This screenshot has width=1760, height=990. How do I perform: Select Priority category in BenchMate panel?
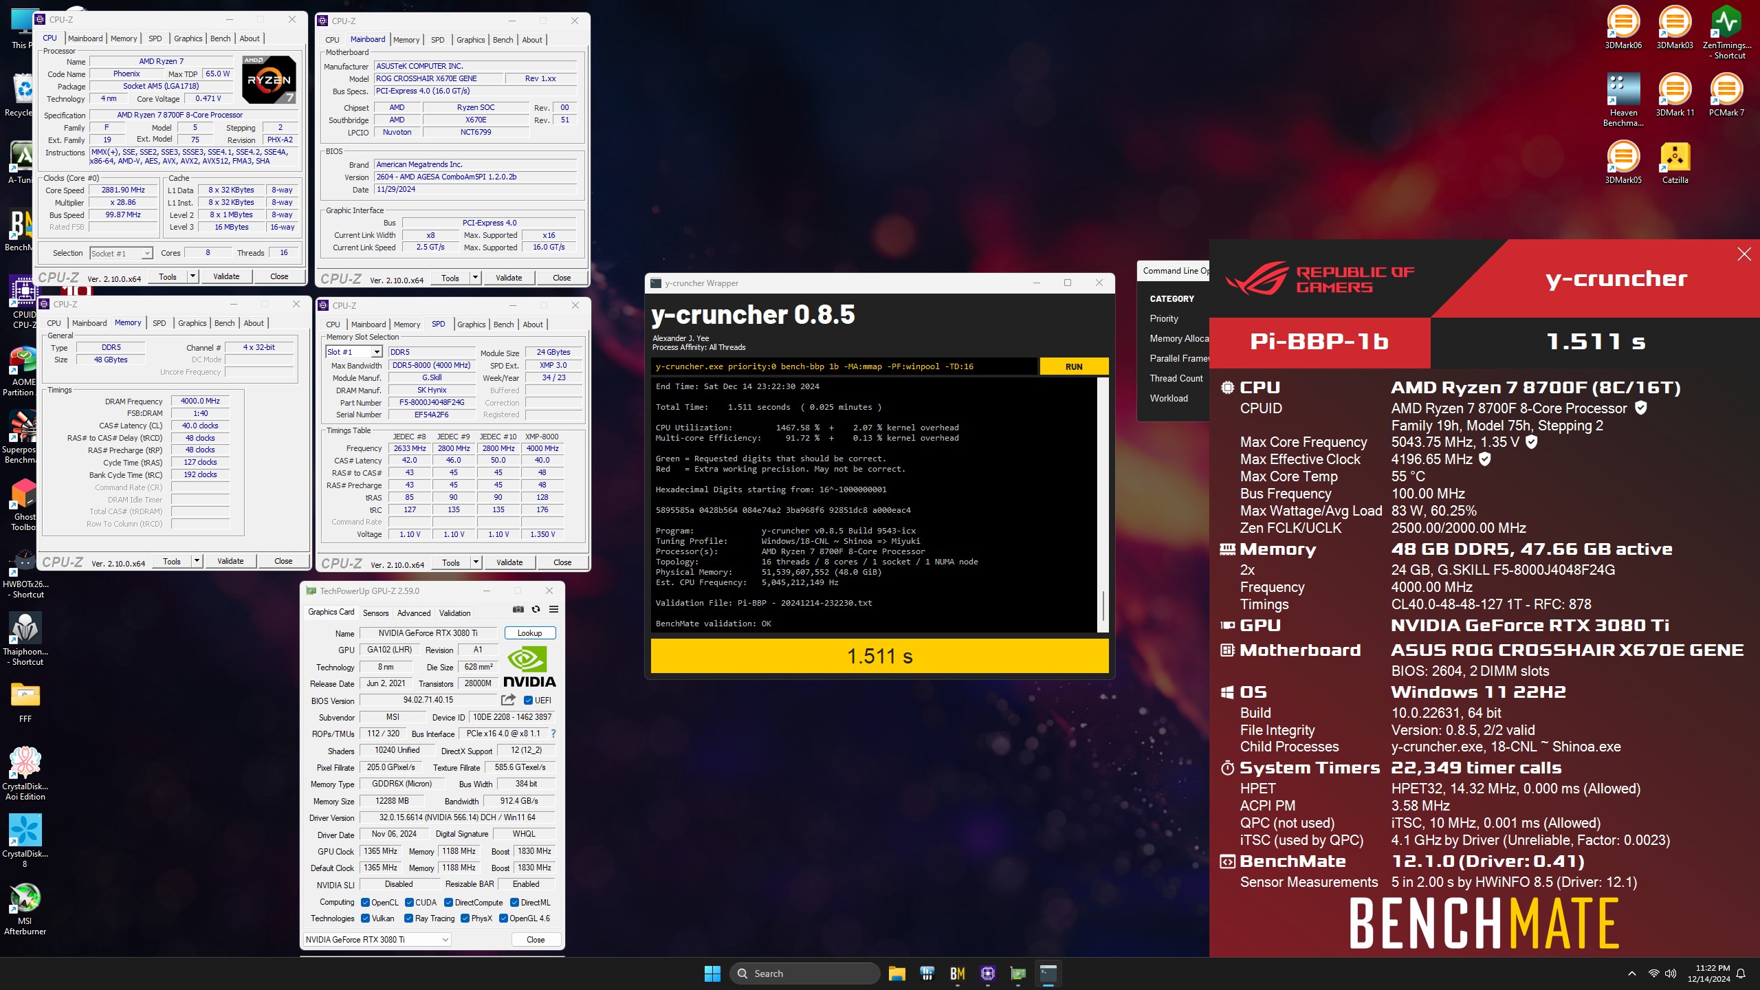[1164, 318]
